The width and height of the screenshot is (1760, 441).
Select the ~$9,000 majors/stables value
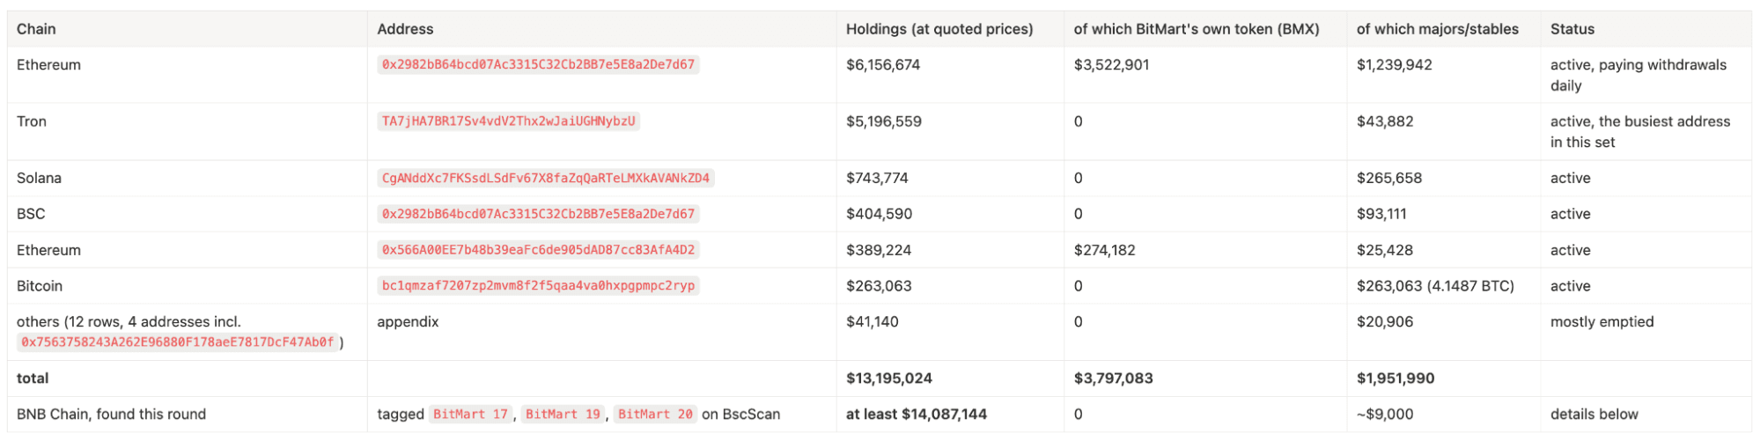click(1385, 415)
